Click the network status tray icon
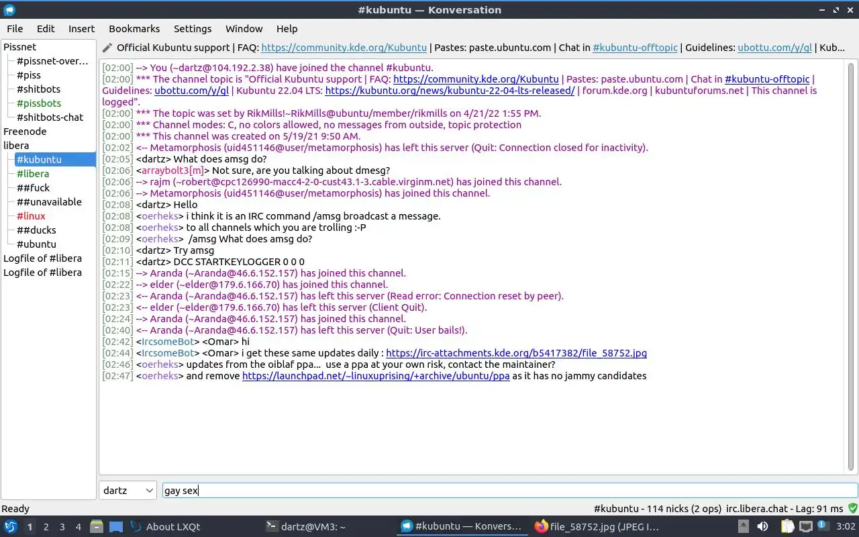The width and height of the screenshot is (859, 537). [x=806, y=527]
